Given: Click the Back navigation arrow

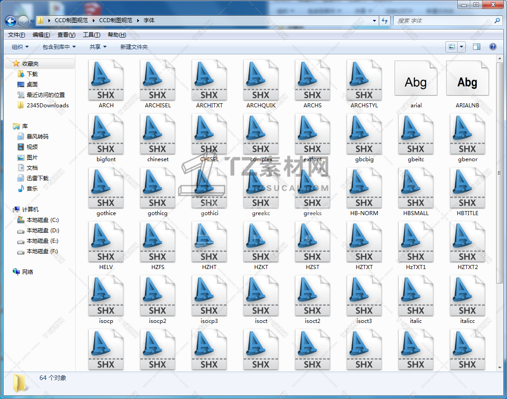Looking at the screenshot, I should coord(11,21).
